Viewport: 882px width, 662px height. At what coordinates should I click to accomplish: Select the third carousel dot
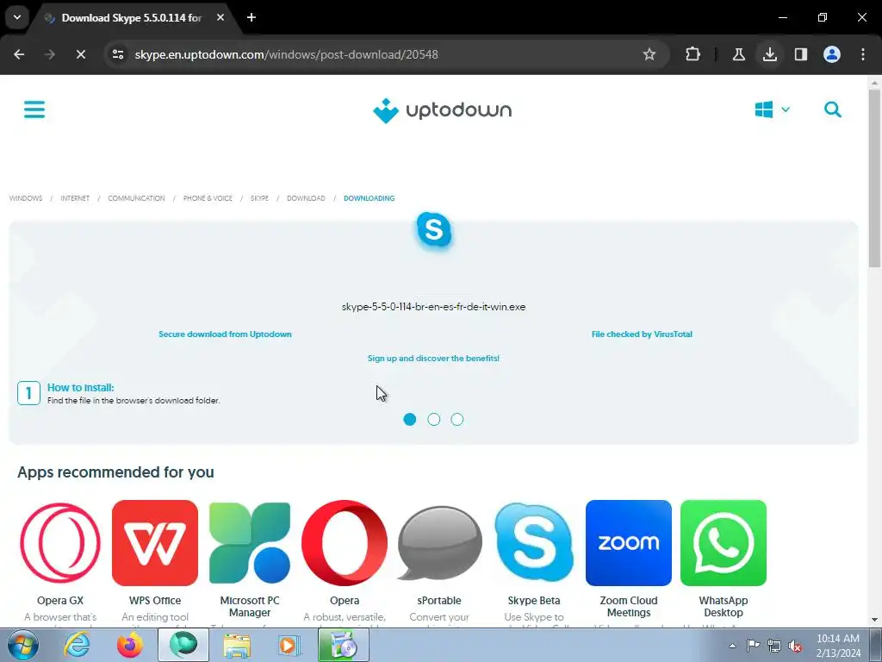click(x=457, y=420)
